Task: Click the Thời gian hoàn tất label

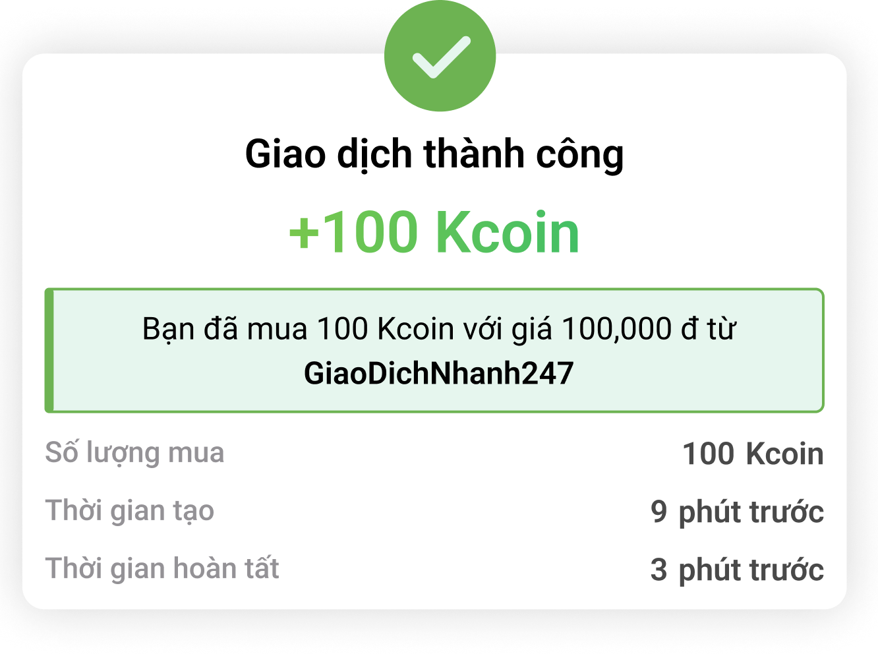Action: pos(162,568)
